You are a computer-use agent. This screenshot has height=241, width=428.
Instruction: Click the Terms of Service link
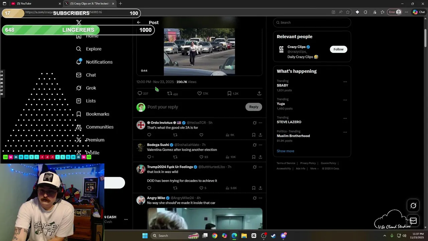pyautogui.click(x=286, y=163)
